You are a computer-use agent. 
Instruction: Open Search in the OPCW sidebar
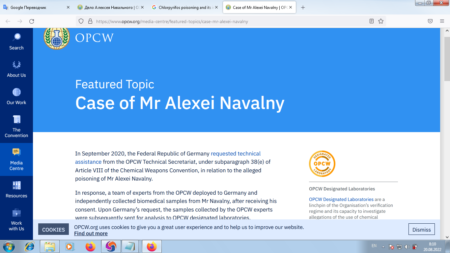(x=16, y=42)
